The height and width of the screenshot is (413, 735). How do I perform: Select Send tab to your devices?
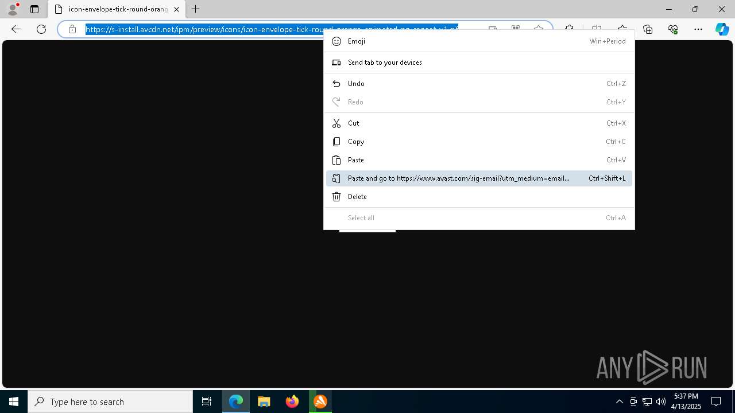pos(479,63)
